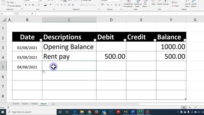This screenshot has width=204, height=115.
Task: Apply the Fill Color bucket
Action: point(45,5)
